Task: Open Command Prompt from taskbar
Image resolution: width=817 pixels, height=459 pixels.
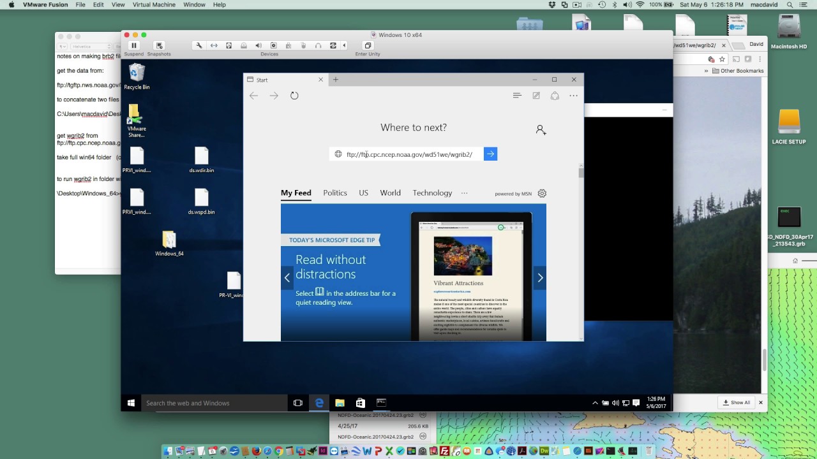Action: tap(381, 403)
